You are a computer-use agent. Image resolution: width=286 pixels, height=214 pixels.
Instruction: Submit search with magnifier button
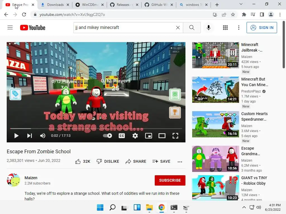pyautogui.click(x=192, y=28)
